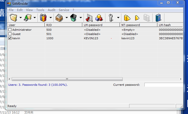188x114 pixels.
Task: Sort by the LM-hash column header
Action: click(x=170, y=25)
